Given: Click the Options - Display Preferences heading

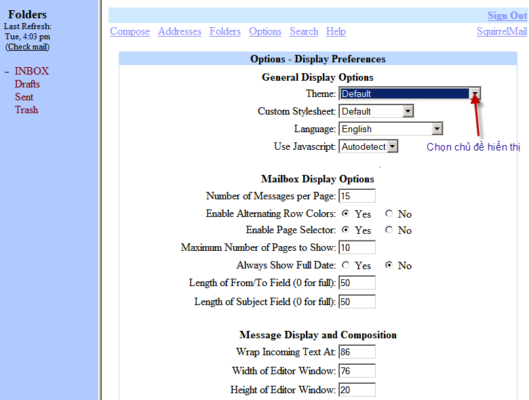Looking at the screenshot, I should (318, 59).
